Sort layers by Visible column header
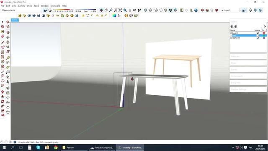The width and height of the screenshot is (268, 151). coord(258,30)
